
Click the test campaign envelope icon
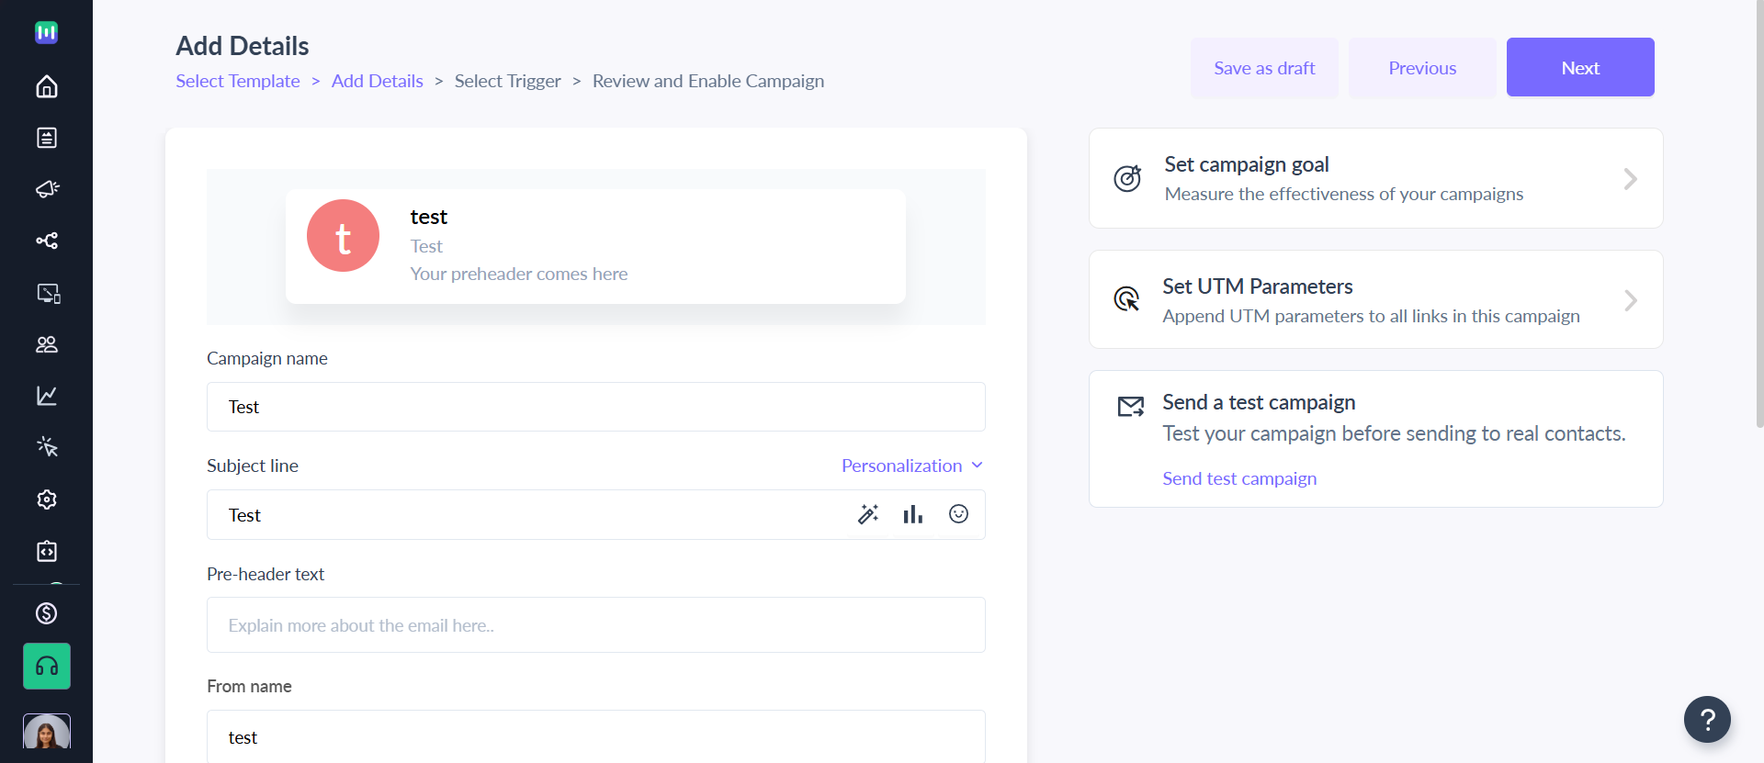[1131, 407]
